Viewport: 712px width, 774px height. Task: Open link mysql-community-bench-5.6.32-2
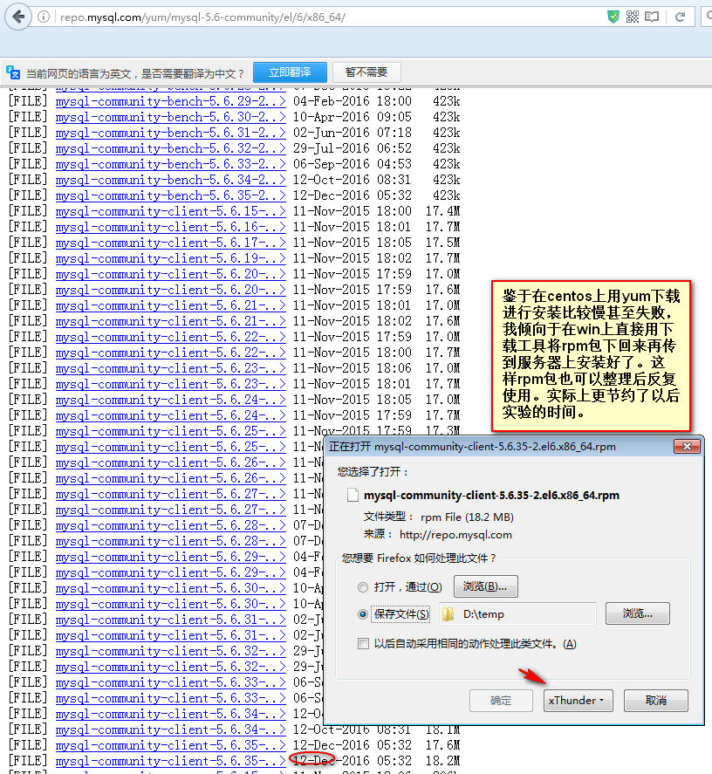[x=170, y=148]
